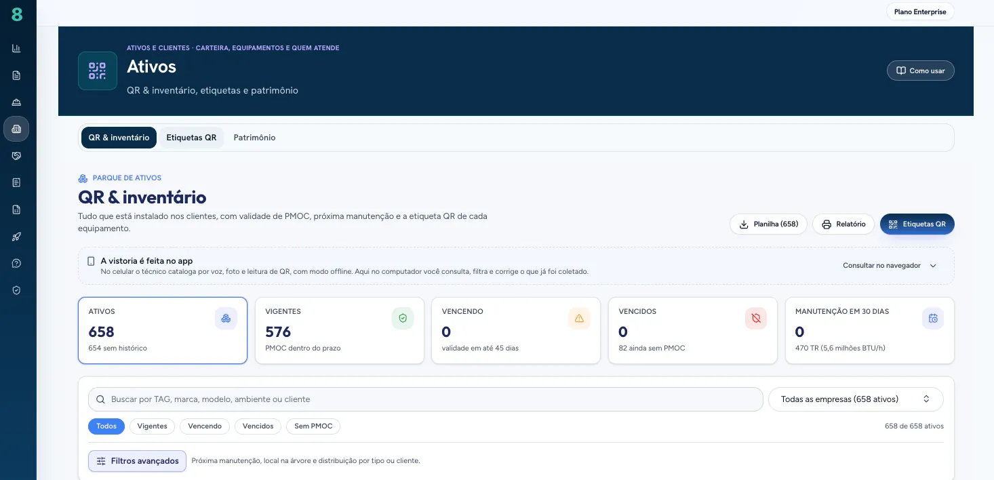Click the green shield icon on the Vigentes card
The image size is (994, 480).
point(403,319)
